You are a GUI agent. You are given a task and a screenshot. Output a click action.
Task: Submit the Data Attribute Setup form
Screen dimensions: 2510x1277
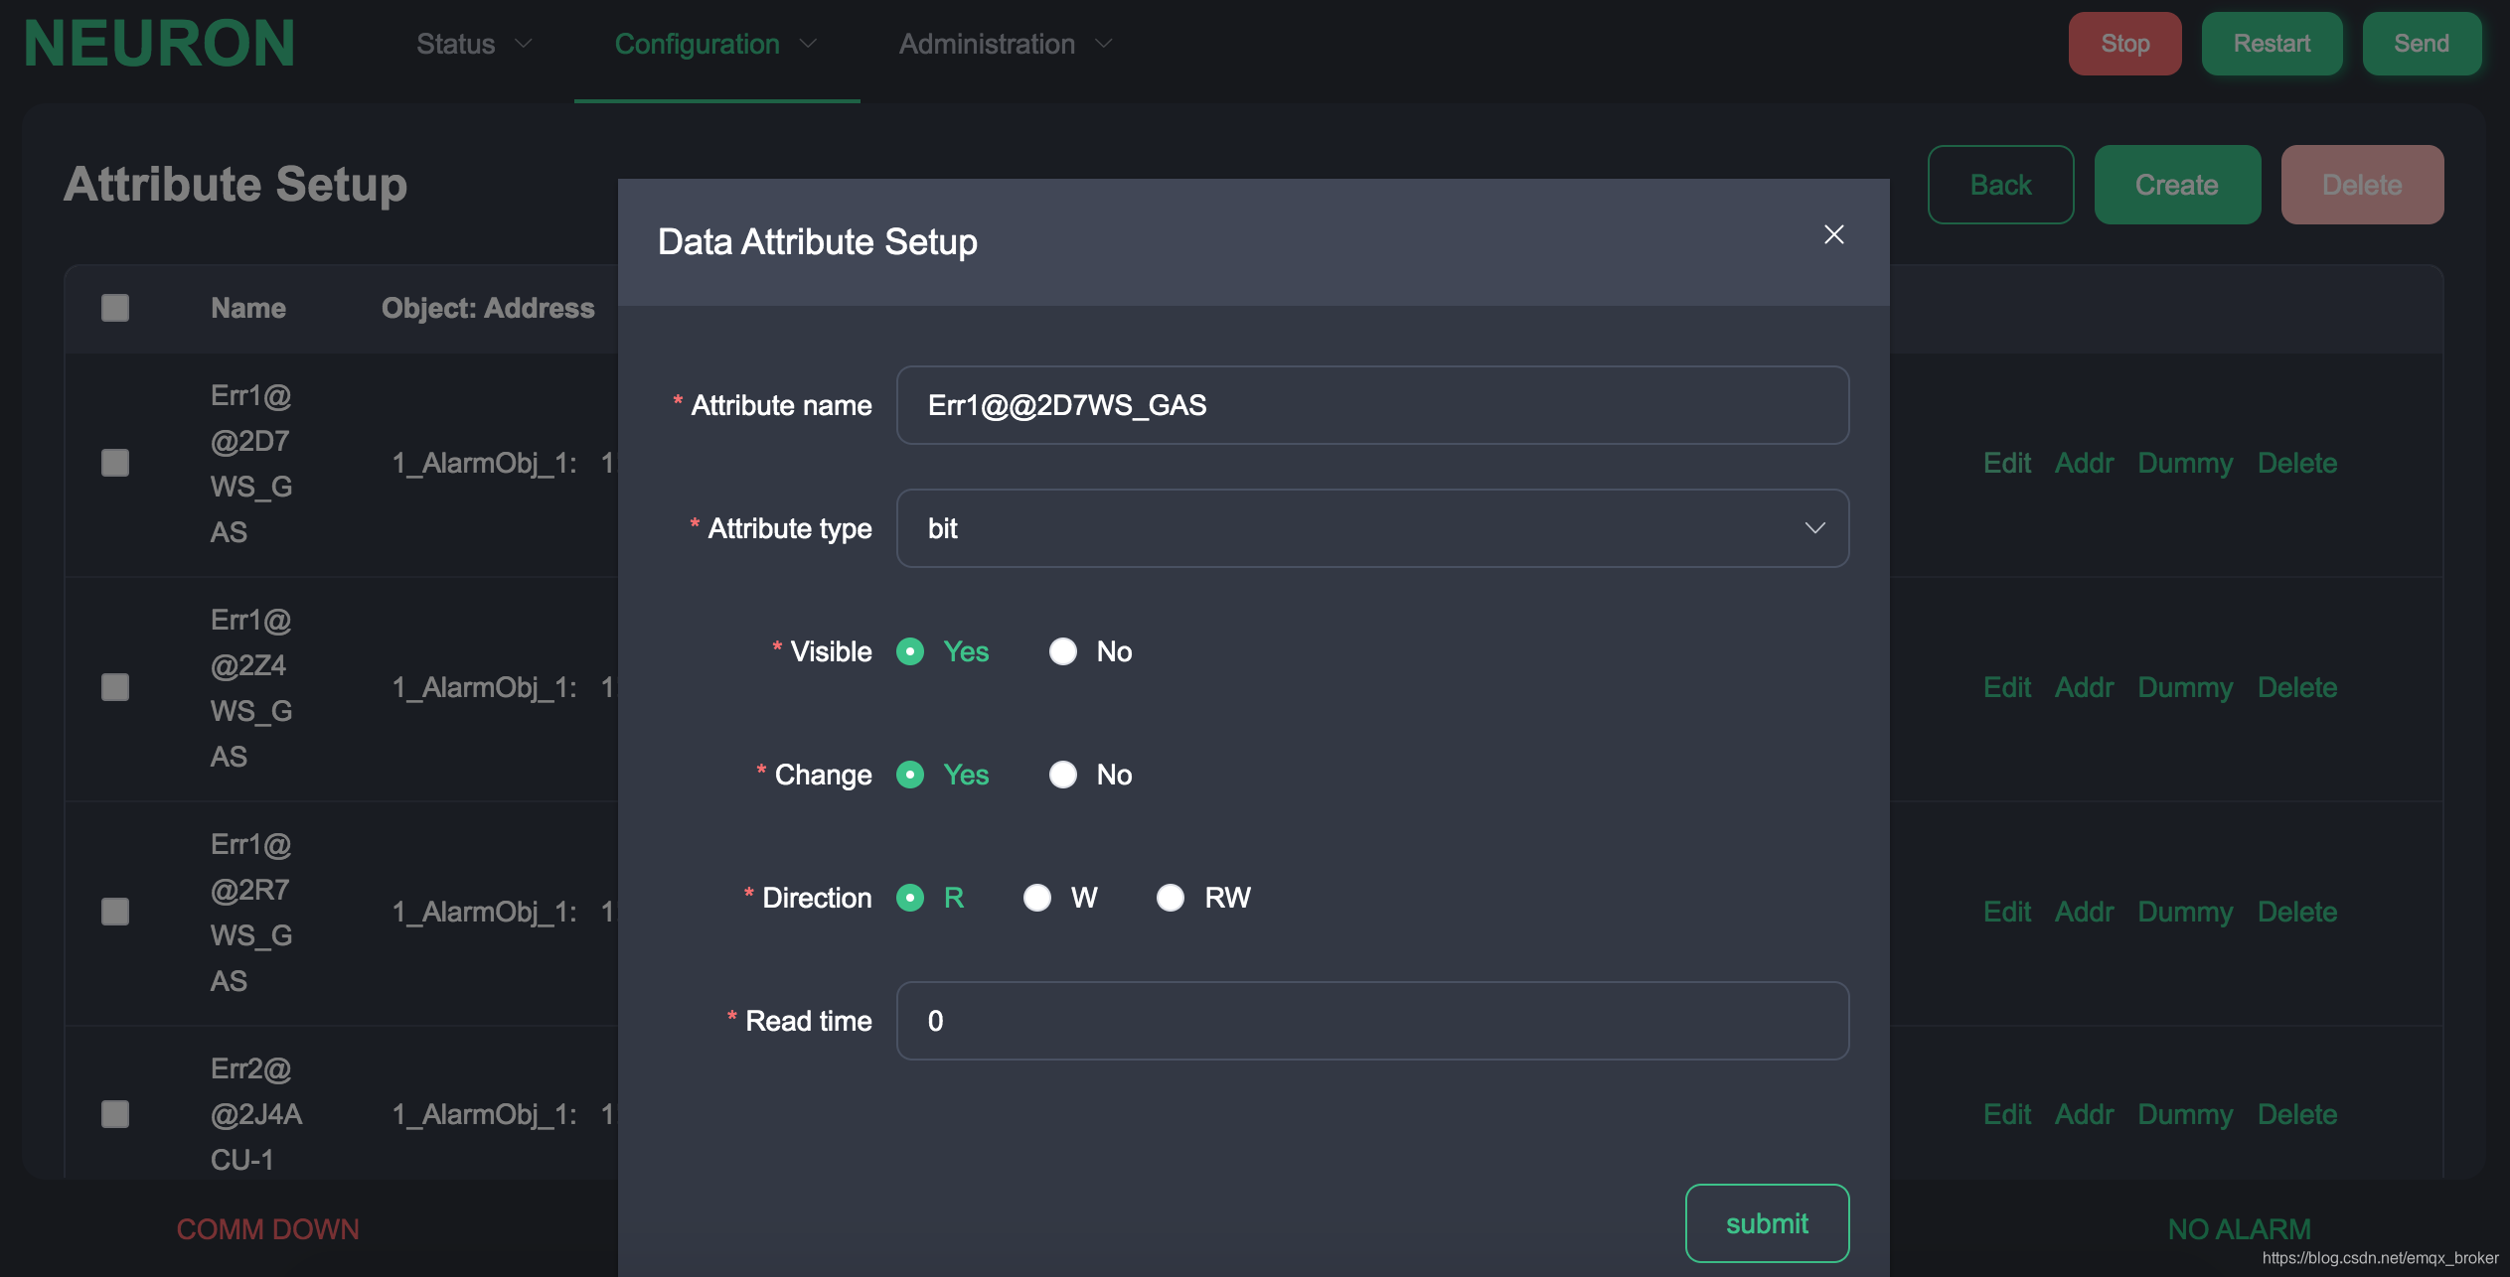1767,1223
